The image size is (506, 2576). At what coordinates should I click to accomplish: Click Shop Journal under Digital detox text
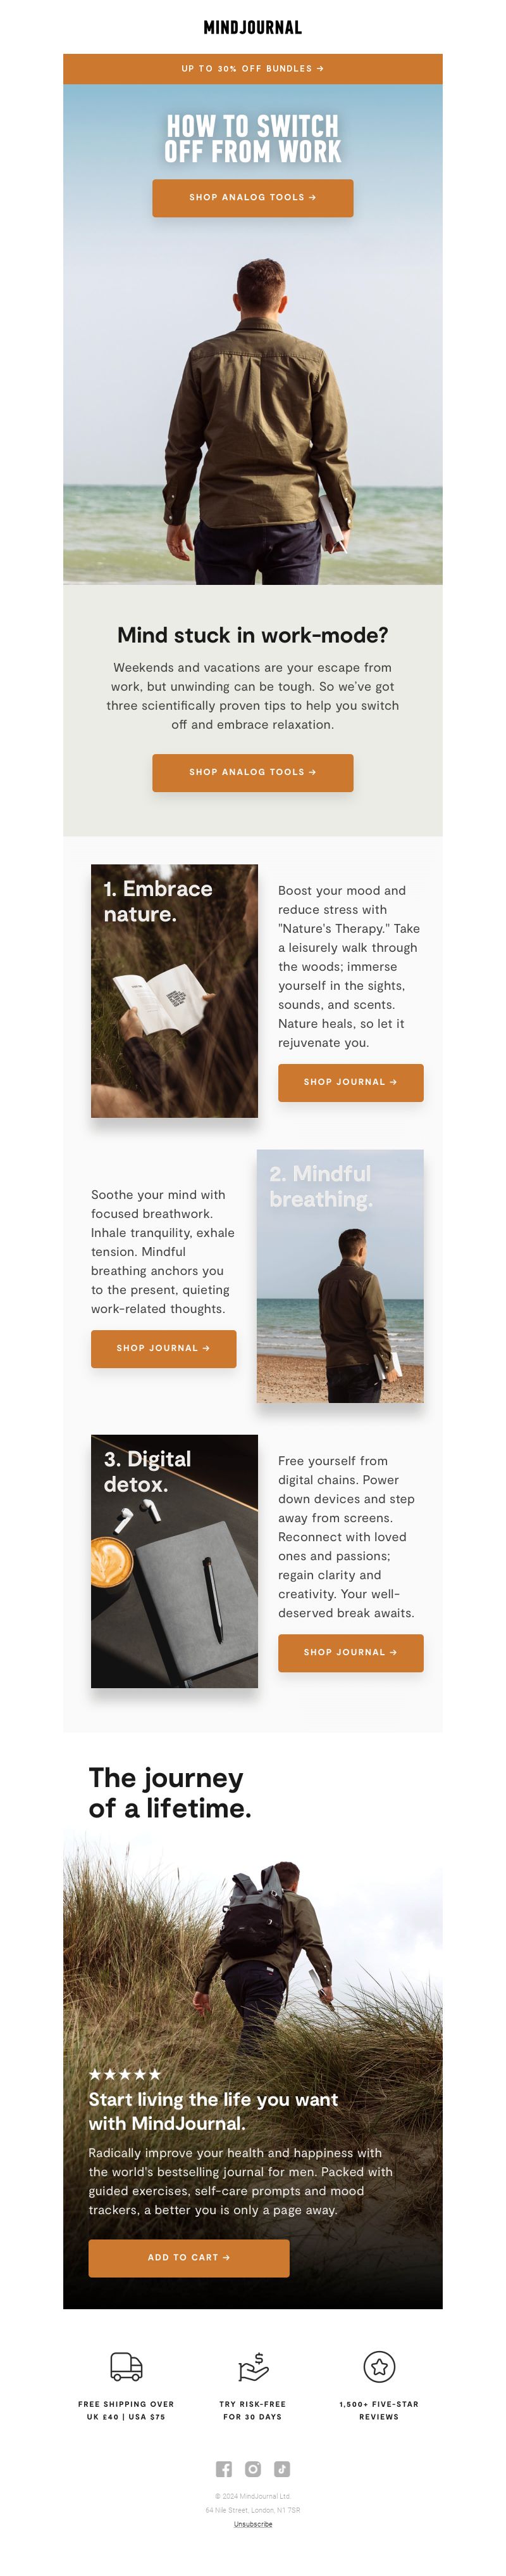(x=350, y=1653)
